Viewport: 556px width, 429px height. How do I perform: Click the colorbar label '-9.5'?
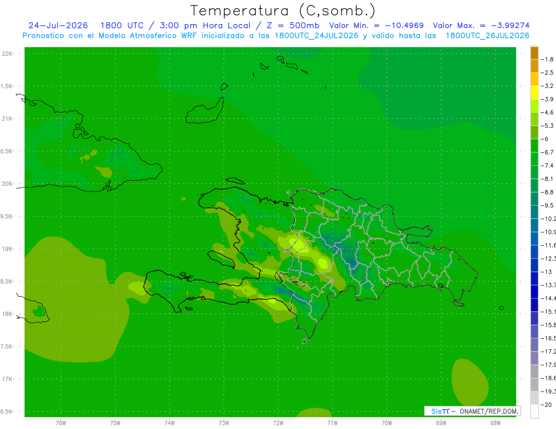(548, 205)
